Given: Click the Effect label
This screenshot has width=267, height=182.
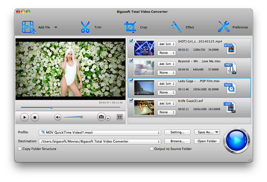Looking at the screenshot, I should 190,27.
